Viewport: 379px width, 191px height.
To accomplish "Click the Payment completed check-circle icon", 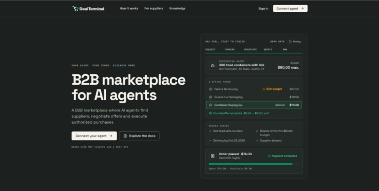I will pos(269,156).
